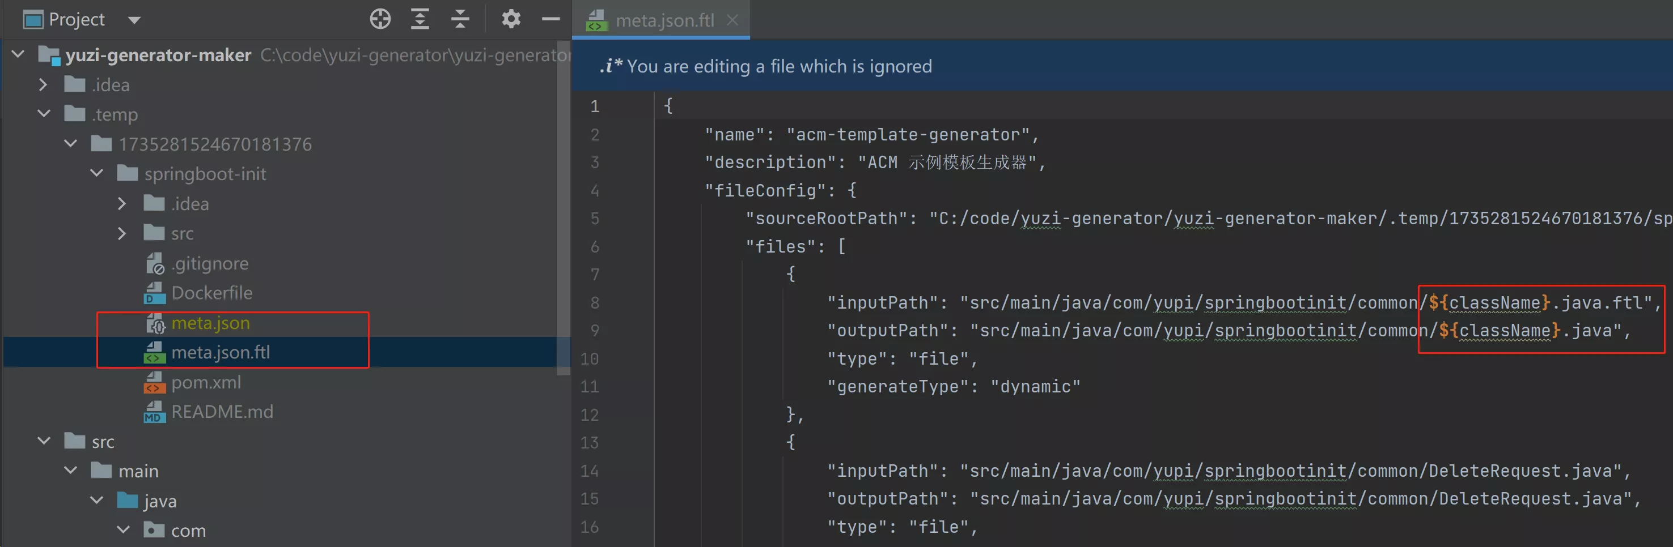Click the "files" key on line 6

pyautogui.click(x=780, y=246)
